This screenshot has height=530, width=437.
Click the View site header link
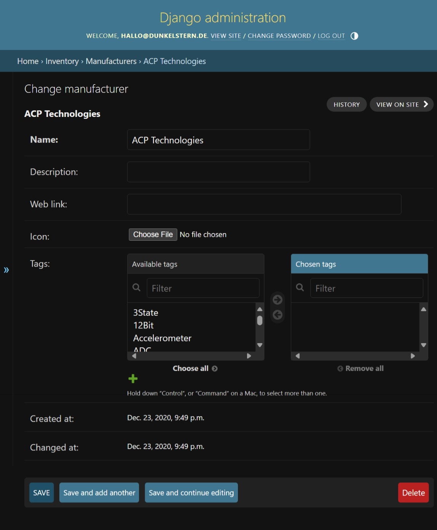tap(226, 36)
